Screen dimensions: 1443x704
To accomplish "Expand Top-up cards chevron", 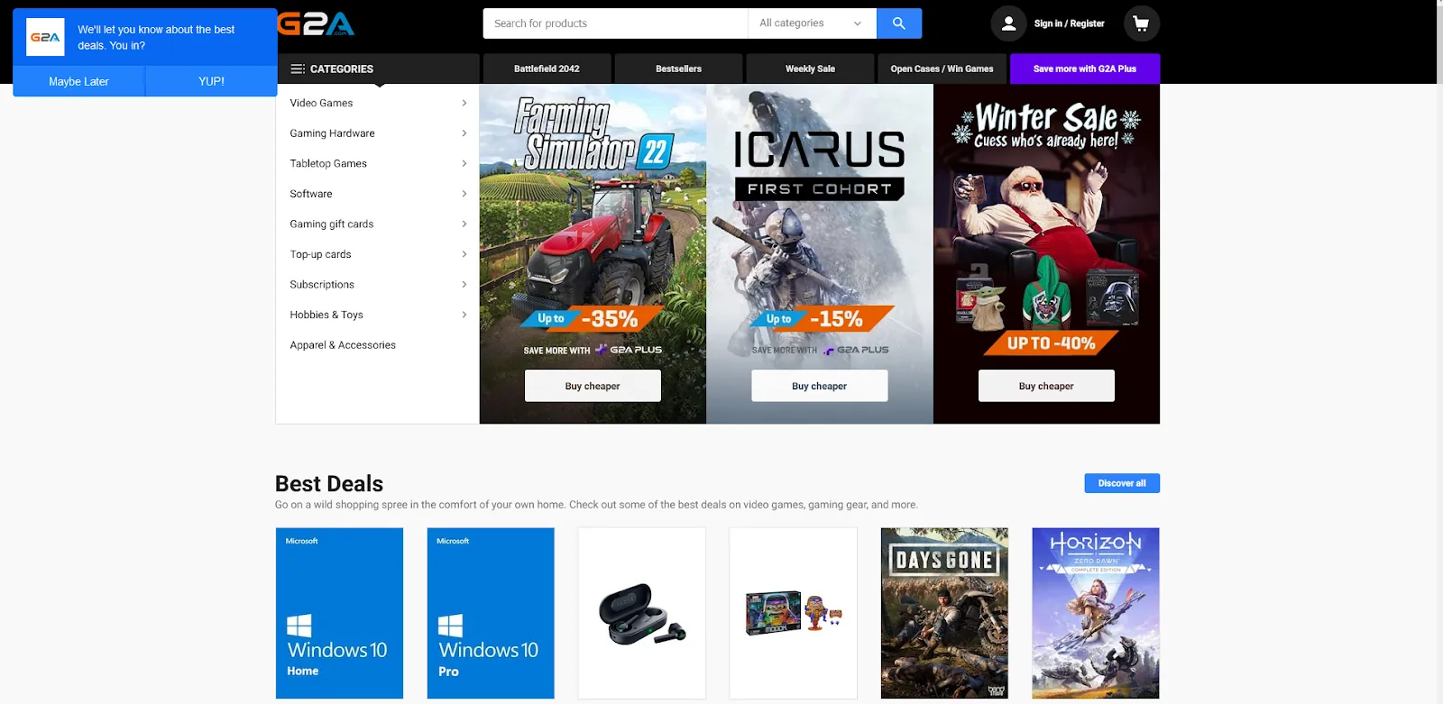I will click(x=464, y=254).
